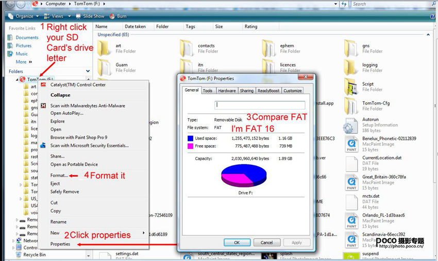This screenshot has height=261, width=438.
Task: Click the Burn toolbar button
Action: (x=118, y=16)
